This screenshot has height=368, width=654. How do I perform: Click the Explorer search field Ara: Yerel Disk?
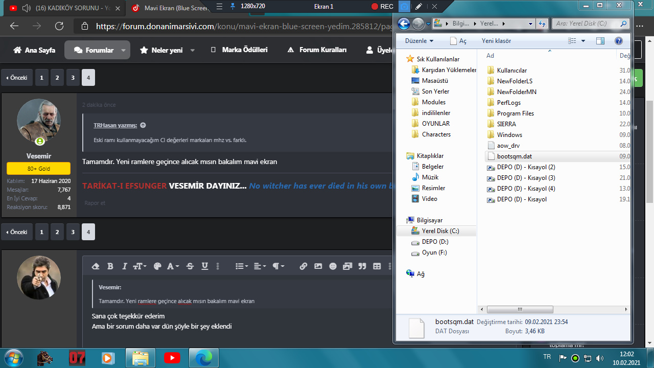point(590,24)
